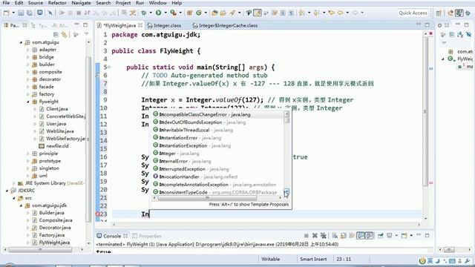Toggle Pin Console button
The image size is (475, 267).
tap(381, 236)
